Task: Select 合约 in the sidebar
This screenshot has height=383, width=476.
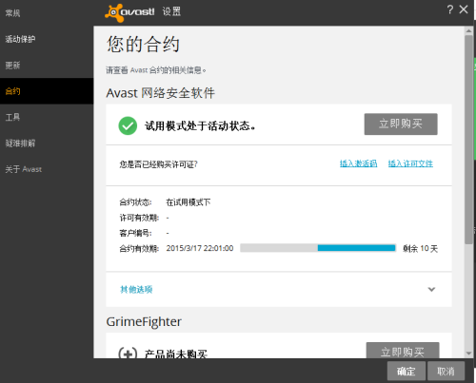Action: tap(12, 91)
